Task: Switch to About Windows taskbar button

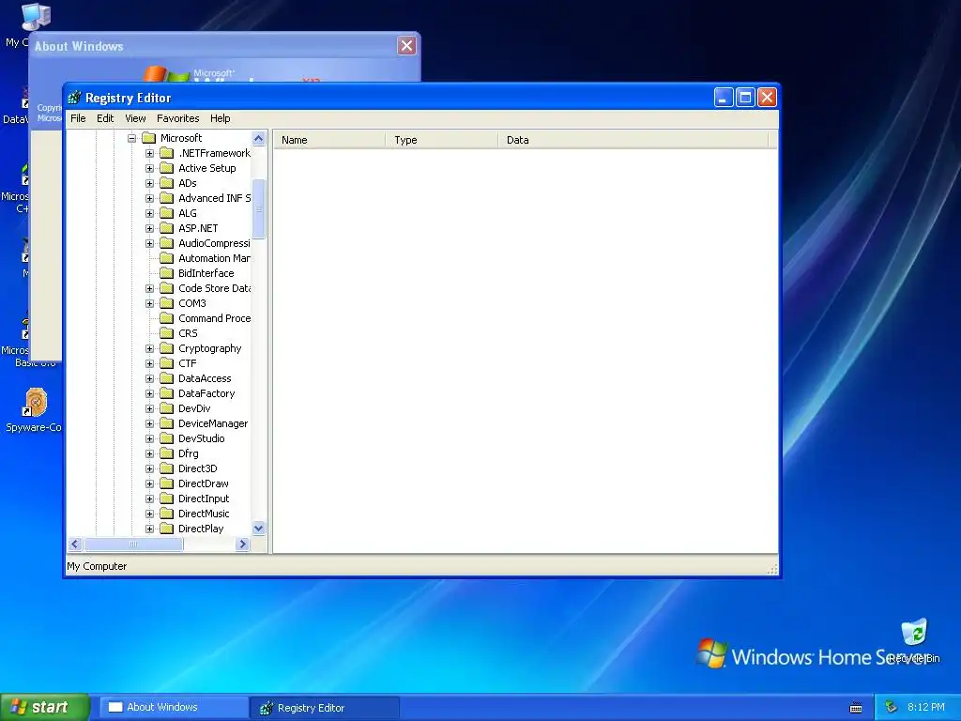Action: (x=174, y=708)
